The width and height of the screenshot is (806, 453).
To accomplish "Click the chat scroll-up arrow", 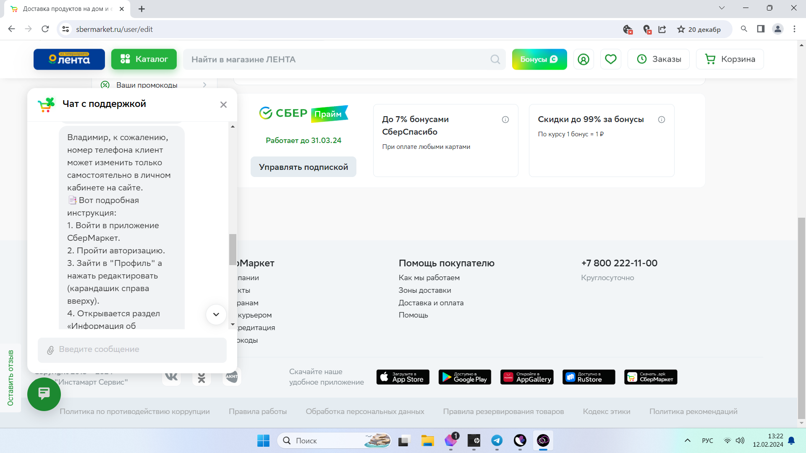I will click(x=233, y=126).
